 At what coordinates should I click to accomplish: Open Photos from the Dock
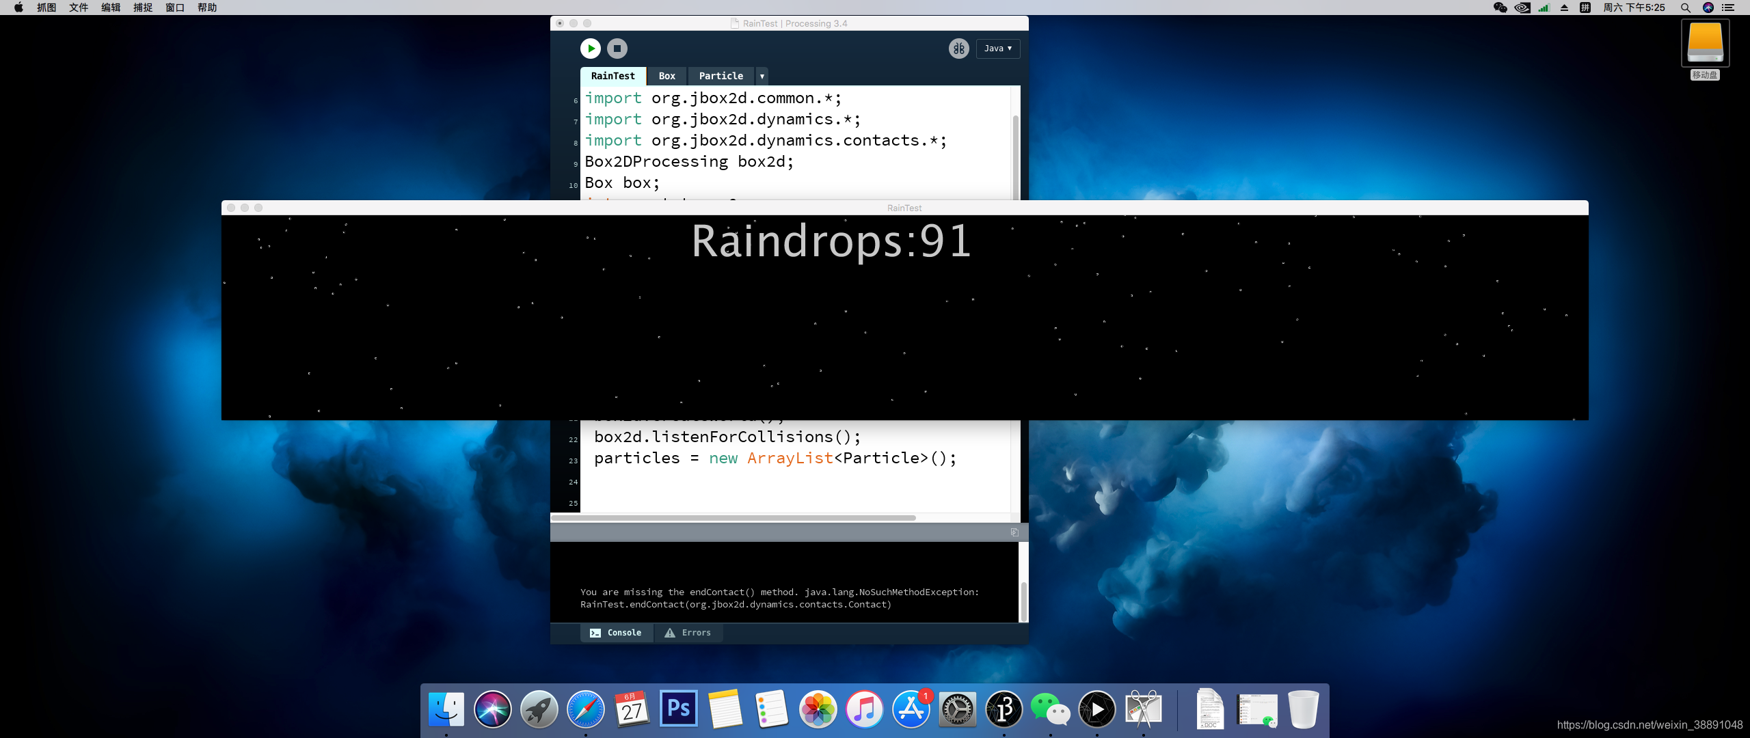pos(818,709)
